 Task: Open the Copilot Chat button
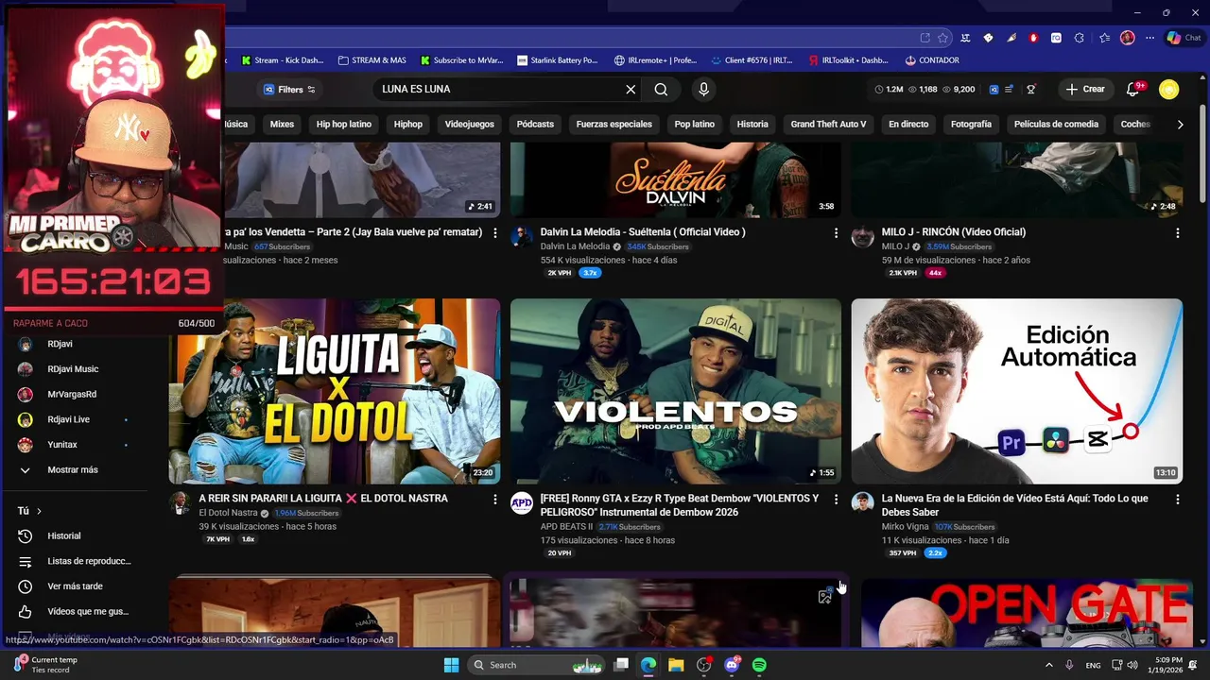point(1184,38)
